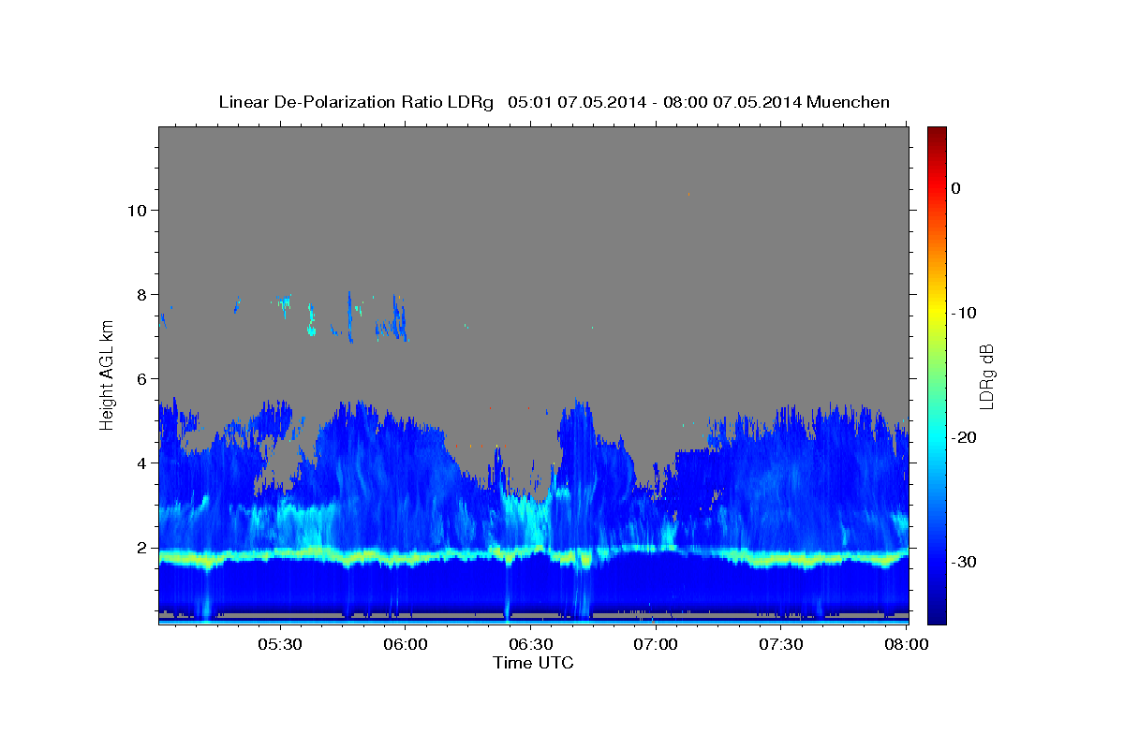The height and width of the screenshot is (749, 1124).
Task: Click the height tick label '10'
Action: [x=136, y=210]
